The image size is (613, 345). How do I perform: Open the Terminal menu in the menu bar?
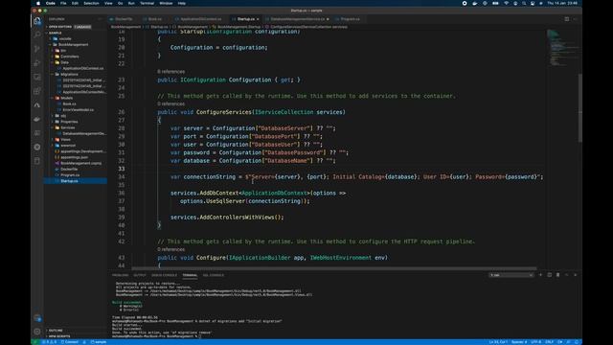pyautogui.click(x=147, y=3)
